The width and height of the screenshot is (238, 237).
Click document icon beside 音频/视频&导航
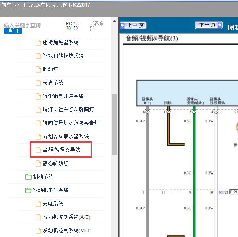[x=38, y=150]
